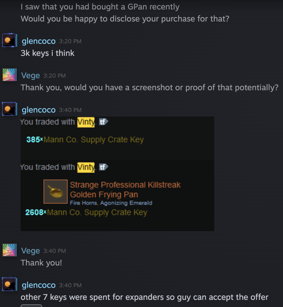Click glencoco's avatar above the trade screenshot

(x=9, y=109)
